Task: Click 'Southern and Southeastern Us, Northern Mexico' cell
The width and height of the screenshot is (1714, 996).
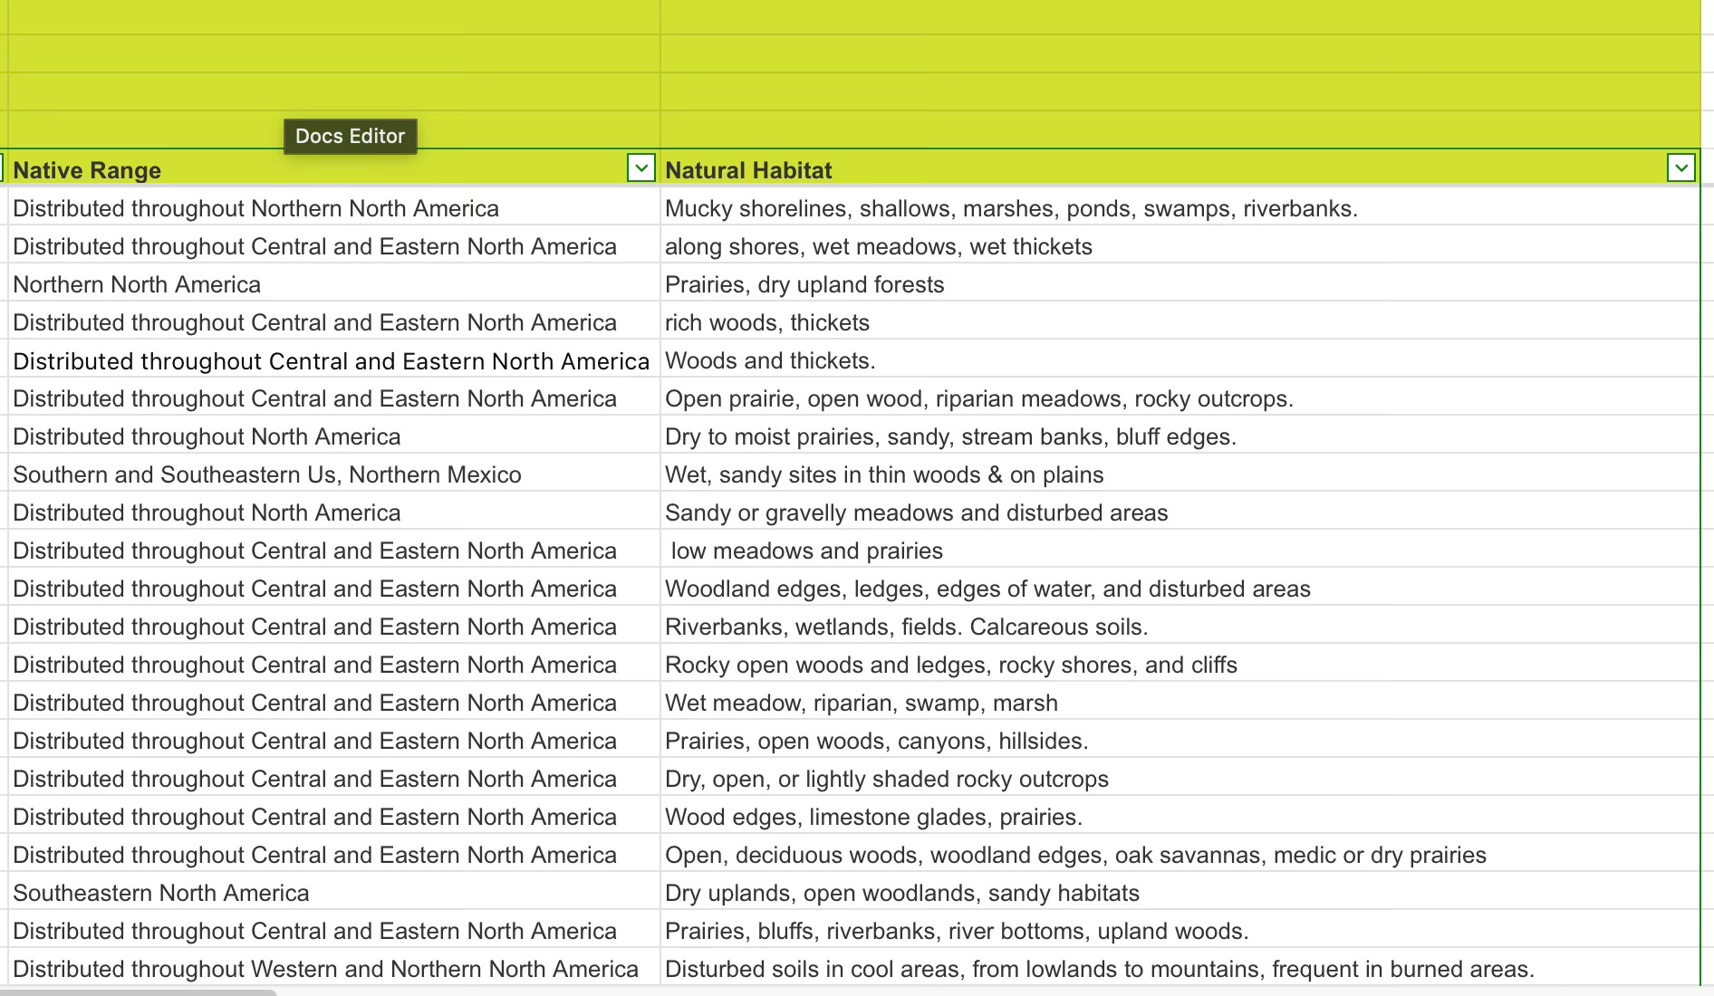Action: (x=333, y=474)
